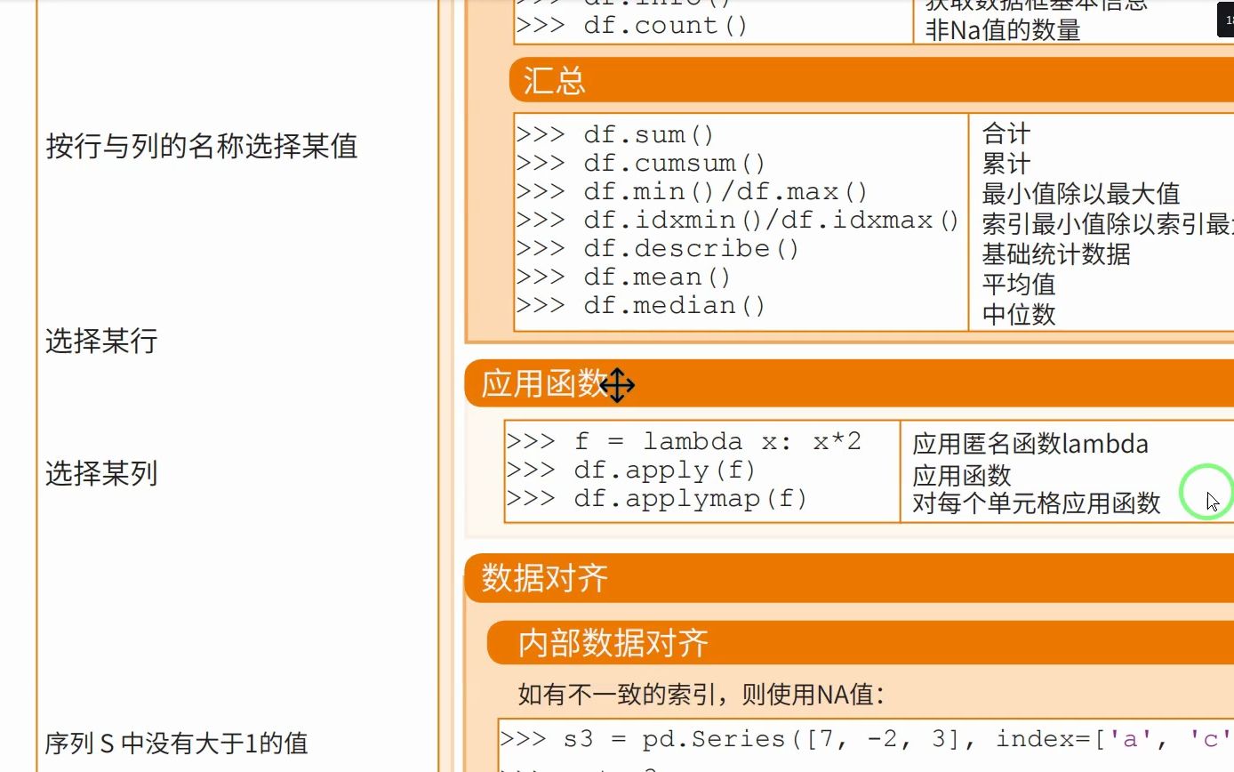
Task: Click the df.idxmin()/df.idxmax() code line
Action: tap(738, 221)
